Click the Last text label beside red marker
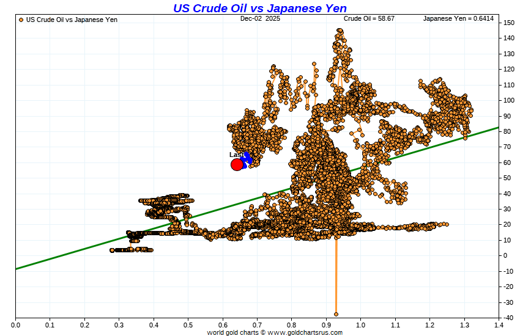Screen dimensions: 520x336 pyautogui.click(x=236, y=155)
